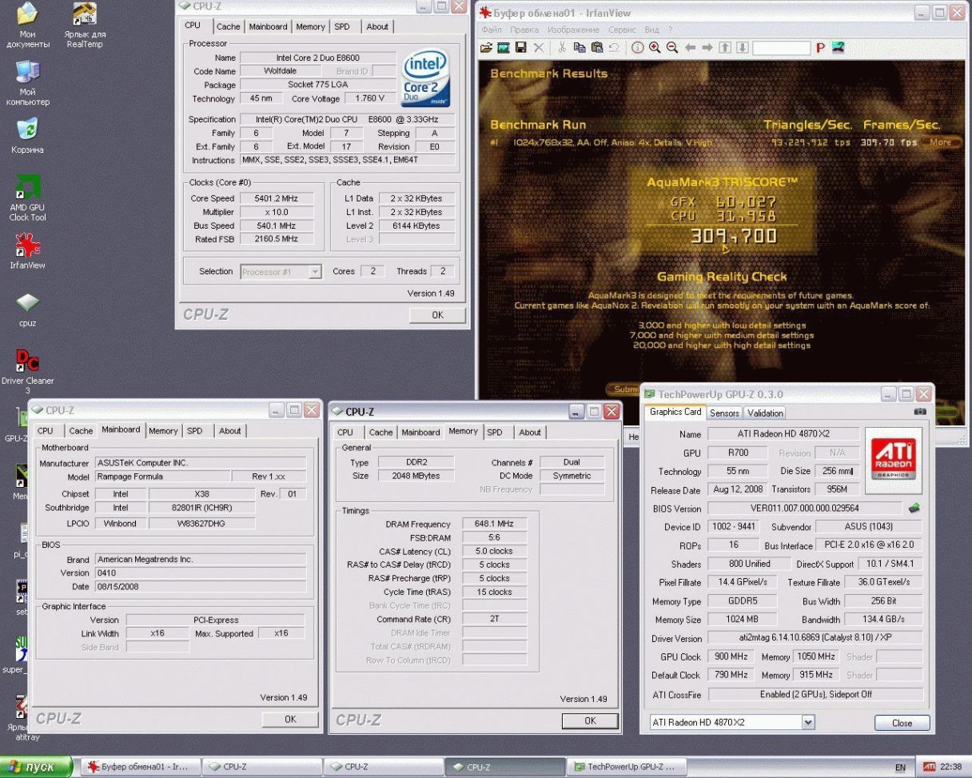972x778 pixels.
Task: Click OK in the top CPU-Z window
Action: (437, 315)
